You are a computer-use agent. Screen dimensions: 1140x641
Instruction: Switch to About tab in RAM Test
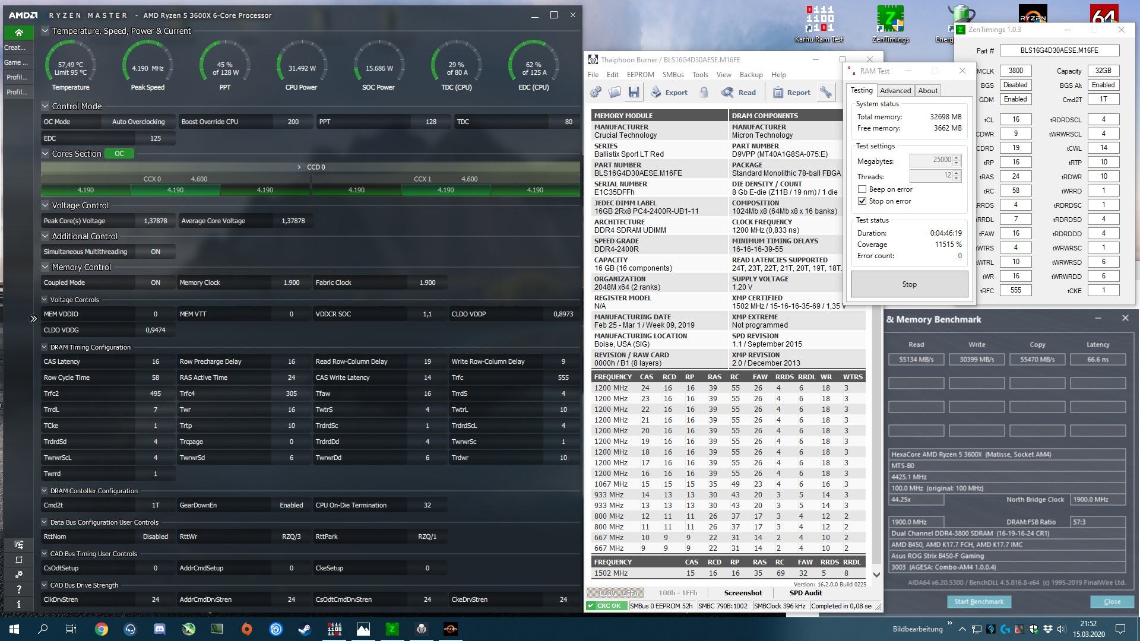point(928,91)
